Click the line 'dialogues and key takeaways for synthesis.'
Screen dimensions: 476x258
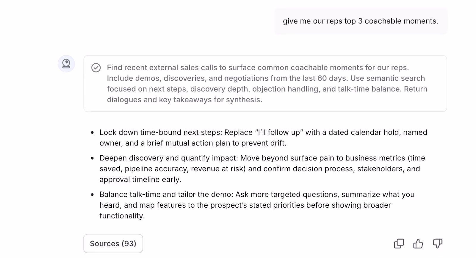[x=184, y=100]
